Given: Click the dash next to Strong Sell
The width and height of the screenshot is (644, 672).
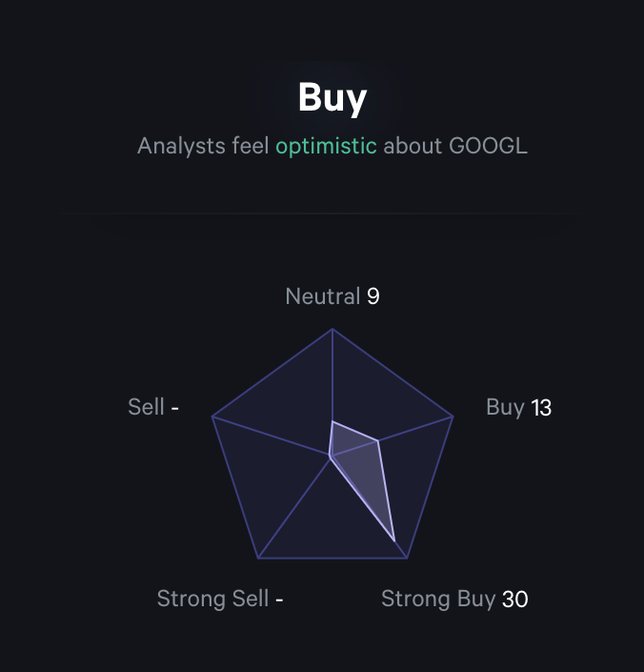Looking at the screenshot, I should click(x=279, y=599).
